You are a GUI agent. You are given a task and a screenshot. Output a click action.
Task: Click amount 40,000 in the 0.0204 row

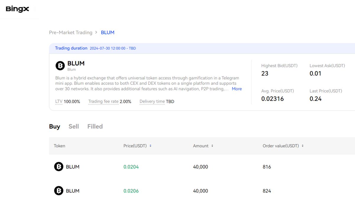coord(201,167)
